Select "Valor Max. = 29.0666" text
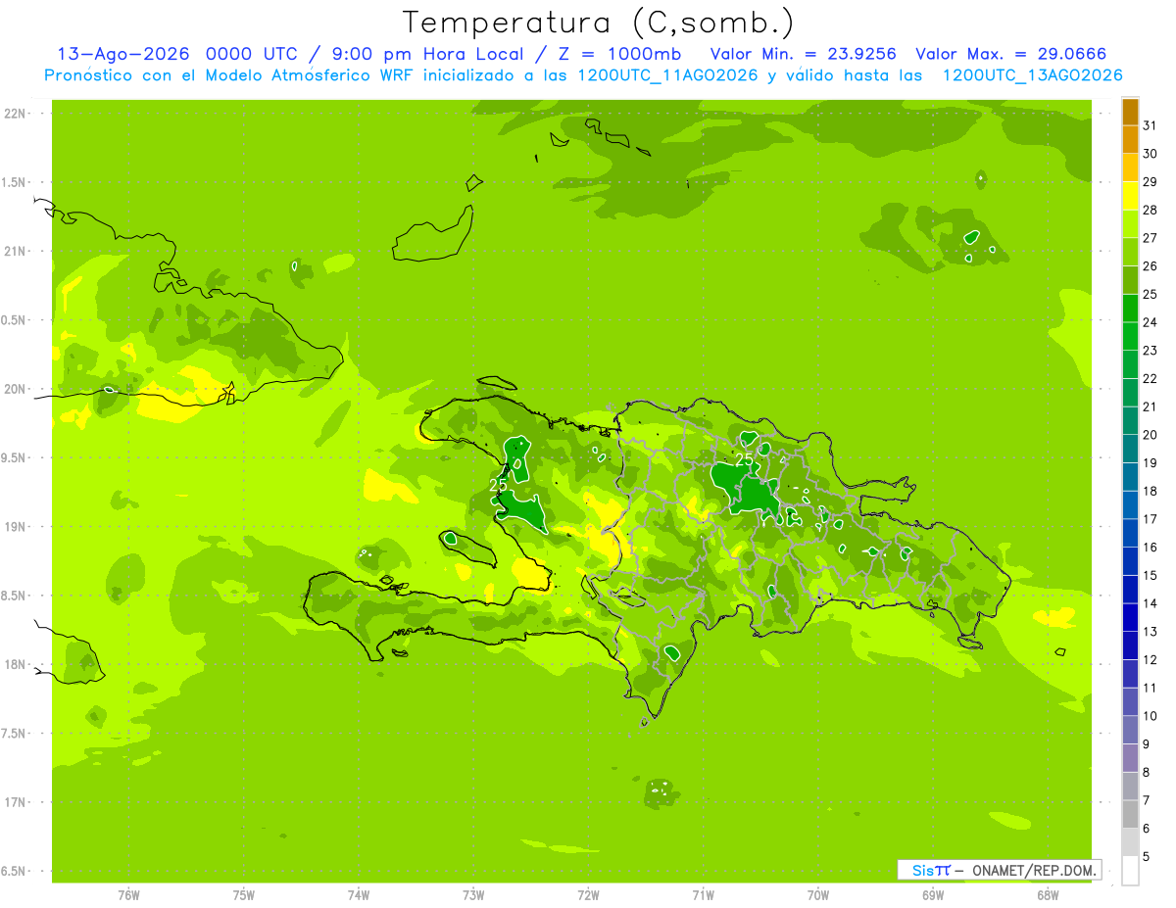Viewport: 1176px width, 908px height. point(1009,54)
